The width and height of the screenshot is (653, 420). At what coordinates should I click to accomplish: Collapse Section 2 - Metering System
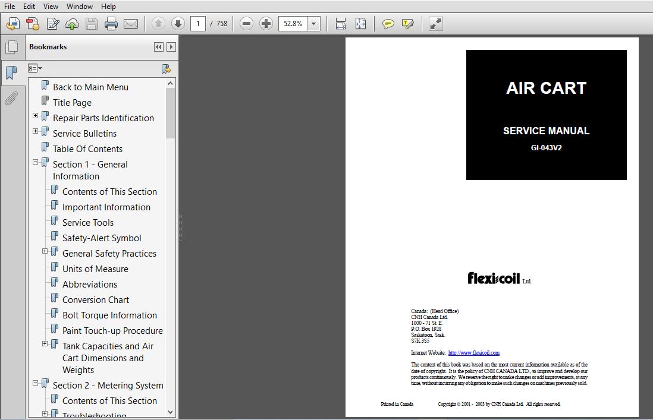36,383
